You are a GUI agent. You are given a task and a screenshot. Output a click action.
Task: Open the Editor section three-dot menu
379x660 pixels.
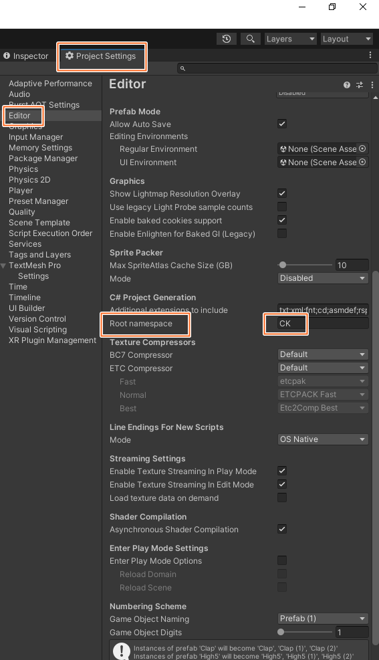372,85
